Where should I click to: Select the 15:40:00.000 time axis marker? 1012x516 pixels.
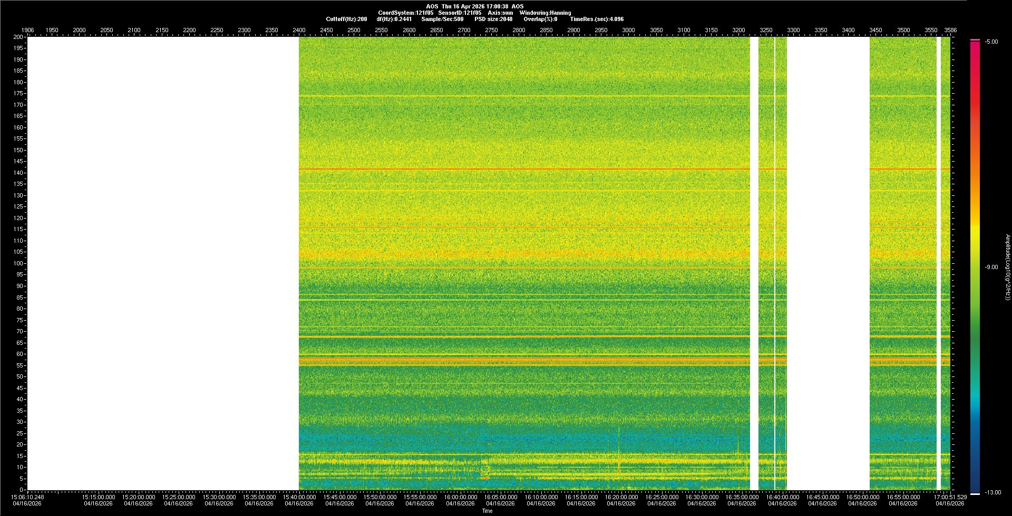299,497
